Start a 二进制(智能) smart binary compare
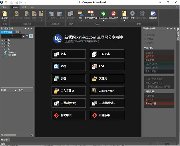The height and width of the screenshot is (146, 180). click(x=69, y=103)
